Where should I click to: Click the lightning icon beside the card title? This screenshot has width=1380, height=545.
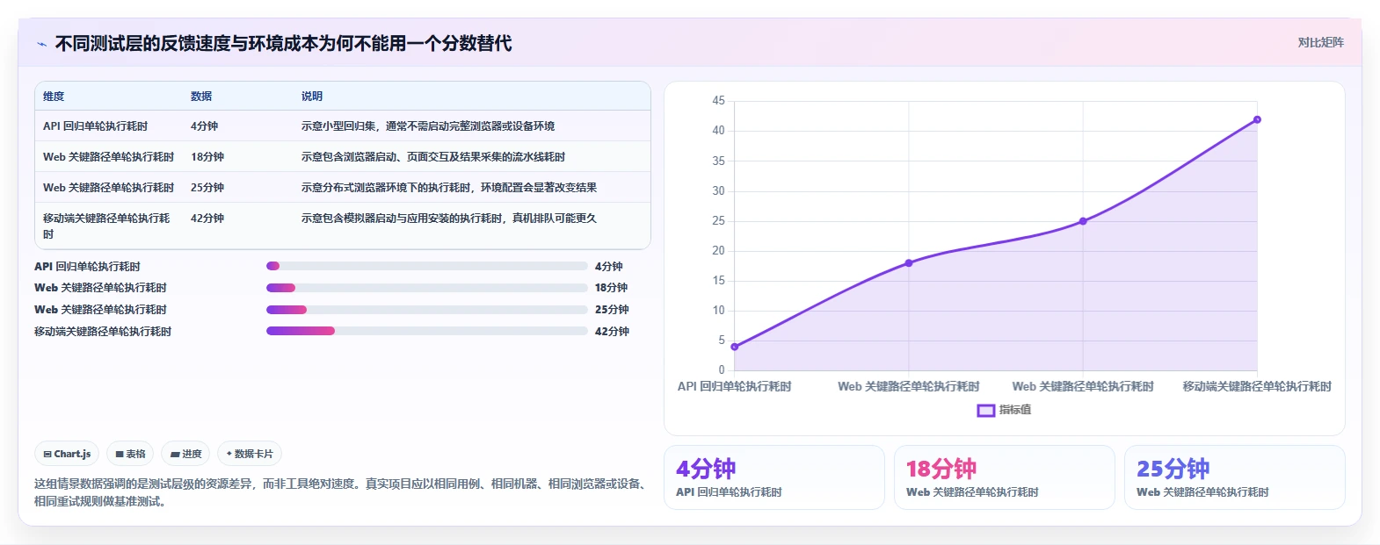tap(41, 44)
